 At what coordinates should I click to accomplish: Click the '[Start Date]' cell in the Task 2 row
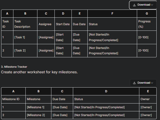point(63,51)
